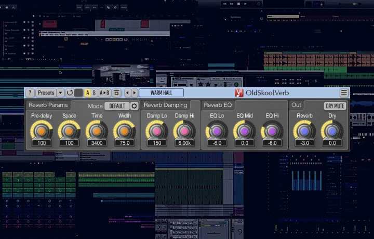Image resolution: width=374 pixels, height=239 pixels.
Task: Click the EQ Mid knob label
Action: [245, 116]
